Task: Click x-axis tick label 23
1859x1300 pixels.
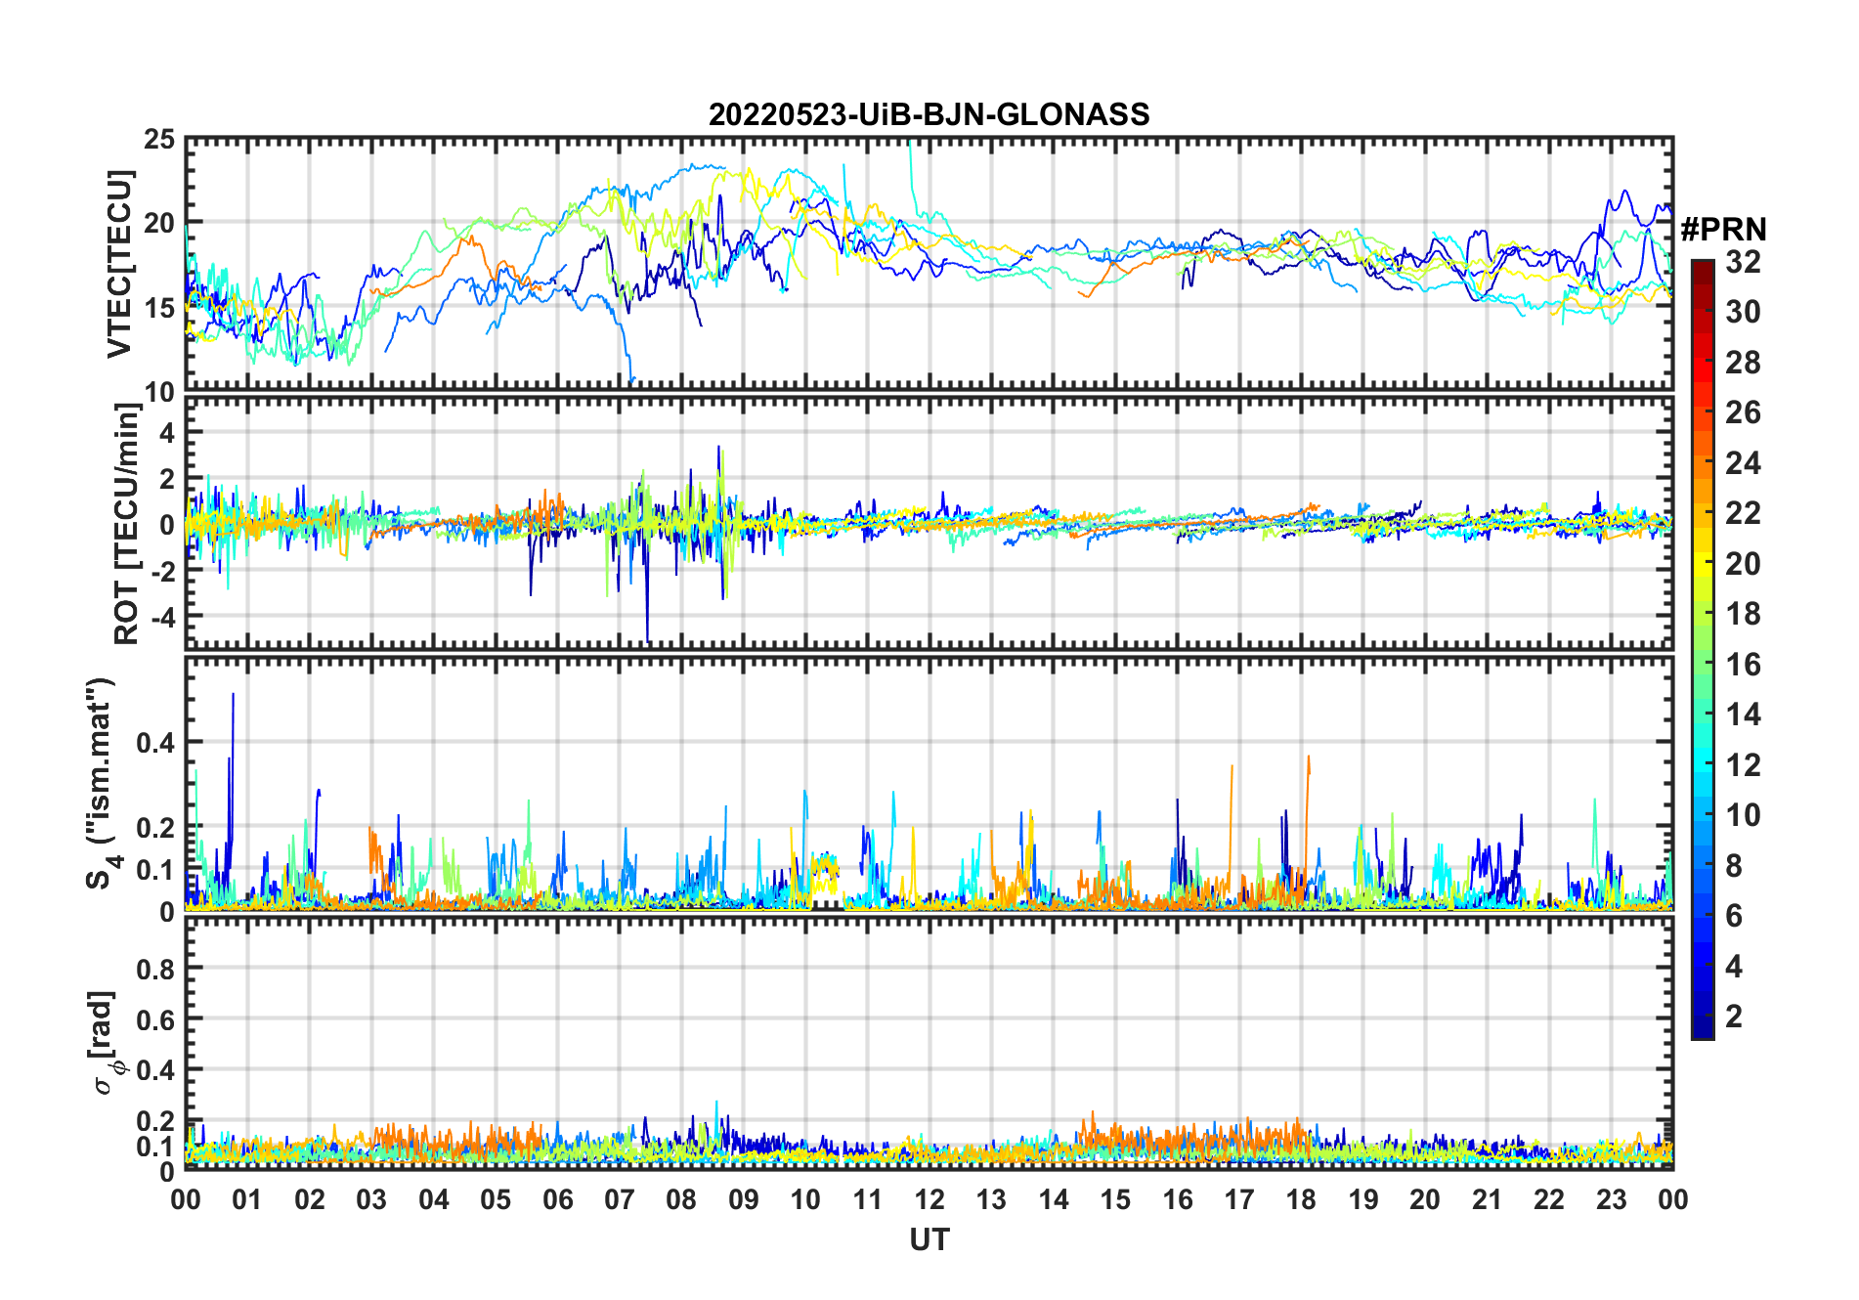Action: 1611,1199
